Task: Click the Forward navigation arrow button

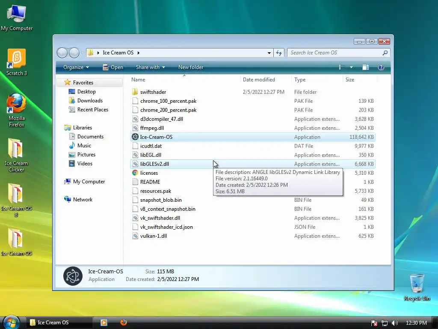Action: 74,53
